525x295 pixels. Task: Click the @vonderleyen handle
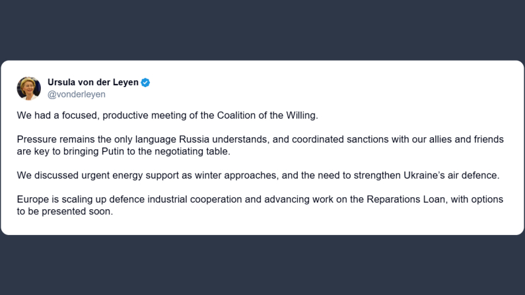pos(76,94)
